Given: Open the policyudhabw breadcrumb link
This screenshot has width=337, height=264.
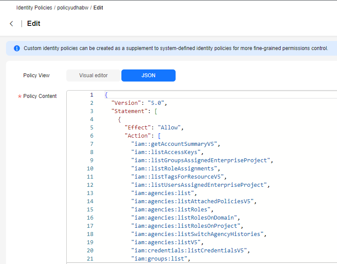Looking at the screenshot, I should (x=72, y=8).
